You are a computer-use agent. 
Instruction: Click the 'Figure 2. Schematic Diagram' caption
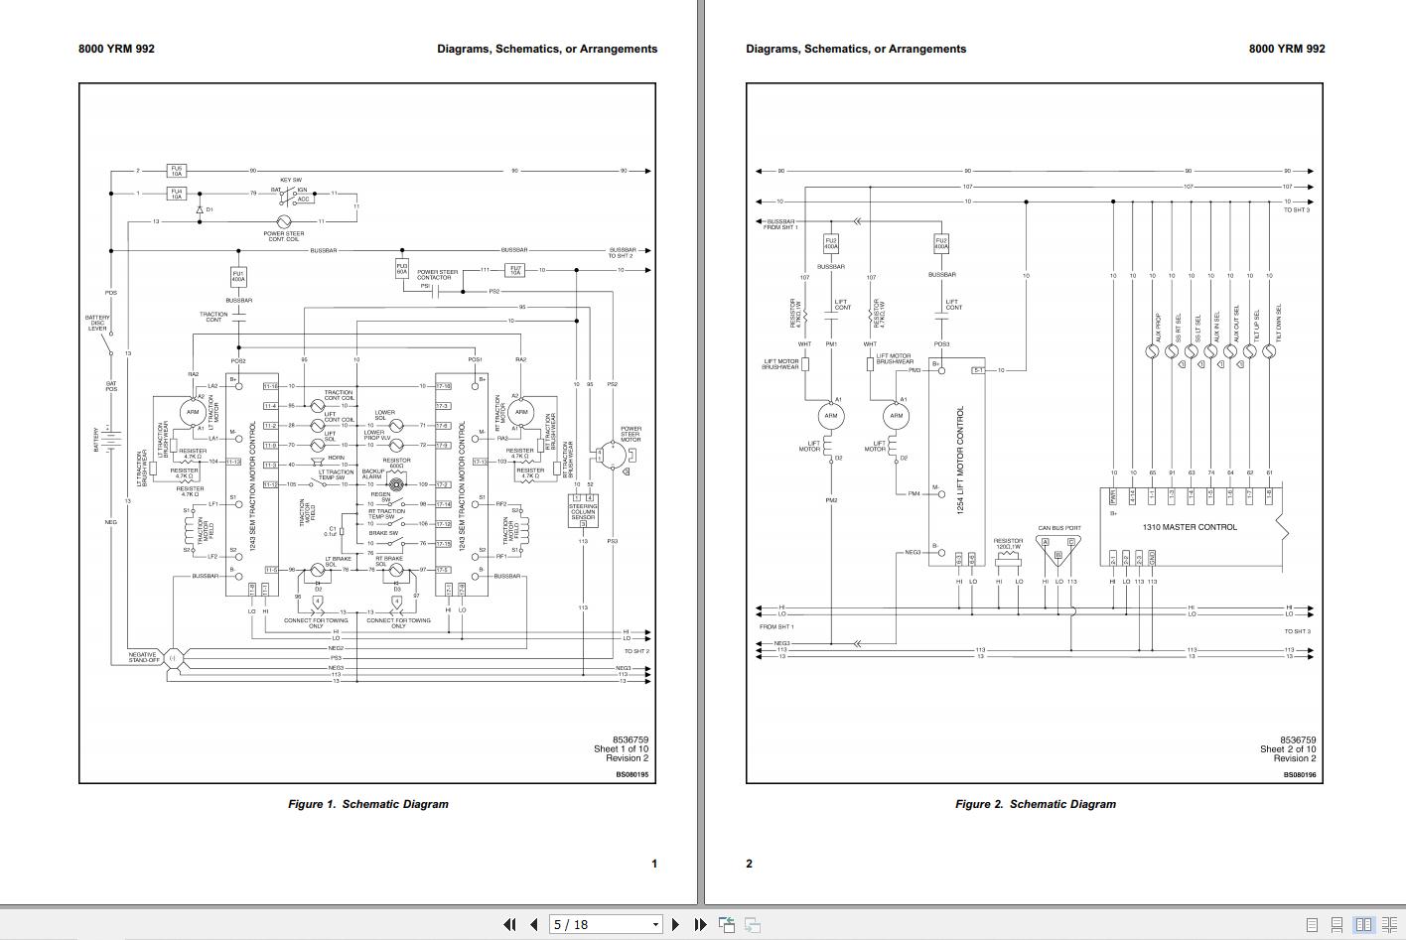(x=1036, y=804)
